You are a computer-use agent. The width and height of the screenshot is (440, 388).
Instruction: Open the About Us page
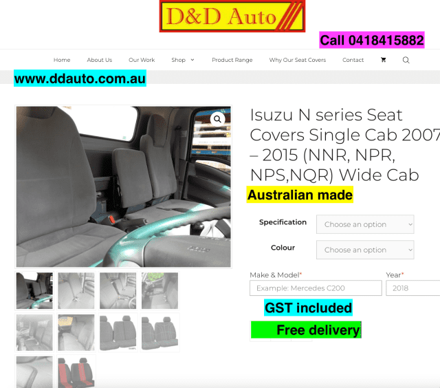click(x=99, y=60)
